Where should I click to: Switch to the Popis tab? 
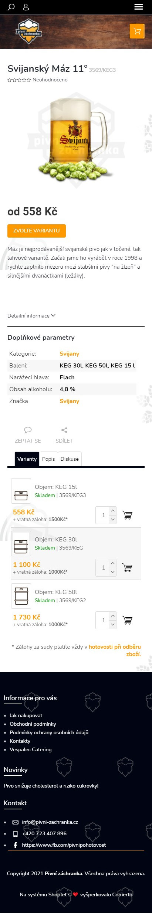coord(48,459)
